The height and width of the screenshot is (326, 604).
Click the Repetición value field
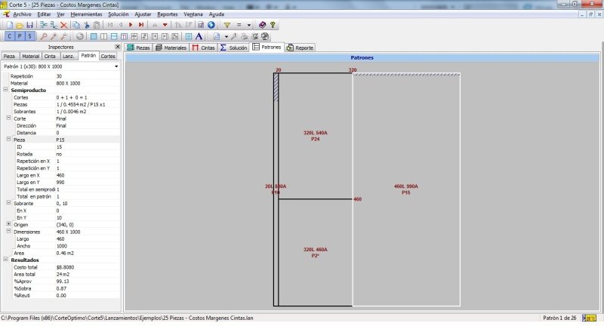83,76
